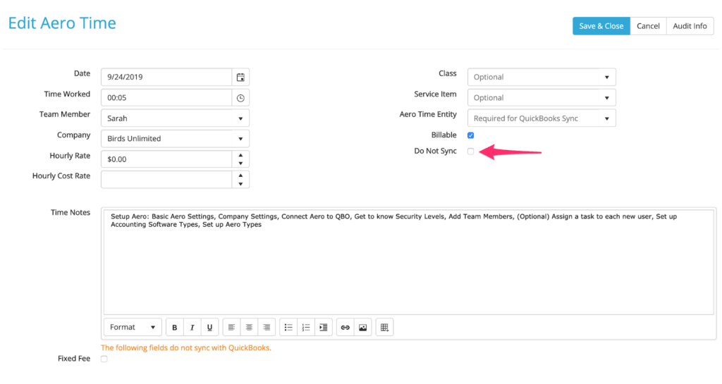Enable the Do Not Sync checkbox
722x384 pixels.
470,151
